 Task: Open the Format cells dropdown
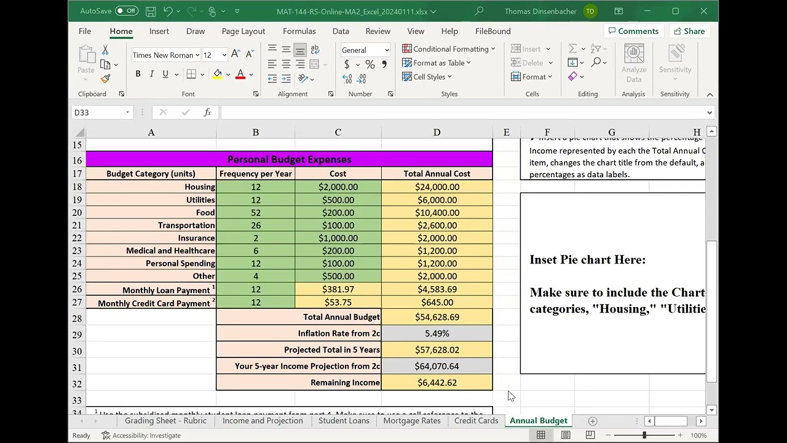coord(532,77)
